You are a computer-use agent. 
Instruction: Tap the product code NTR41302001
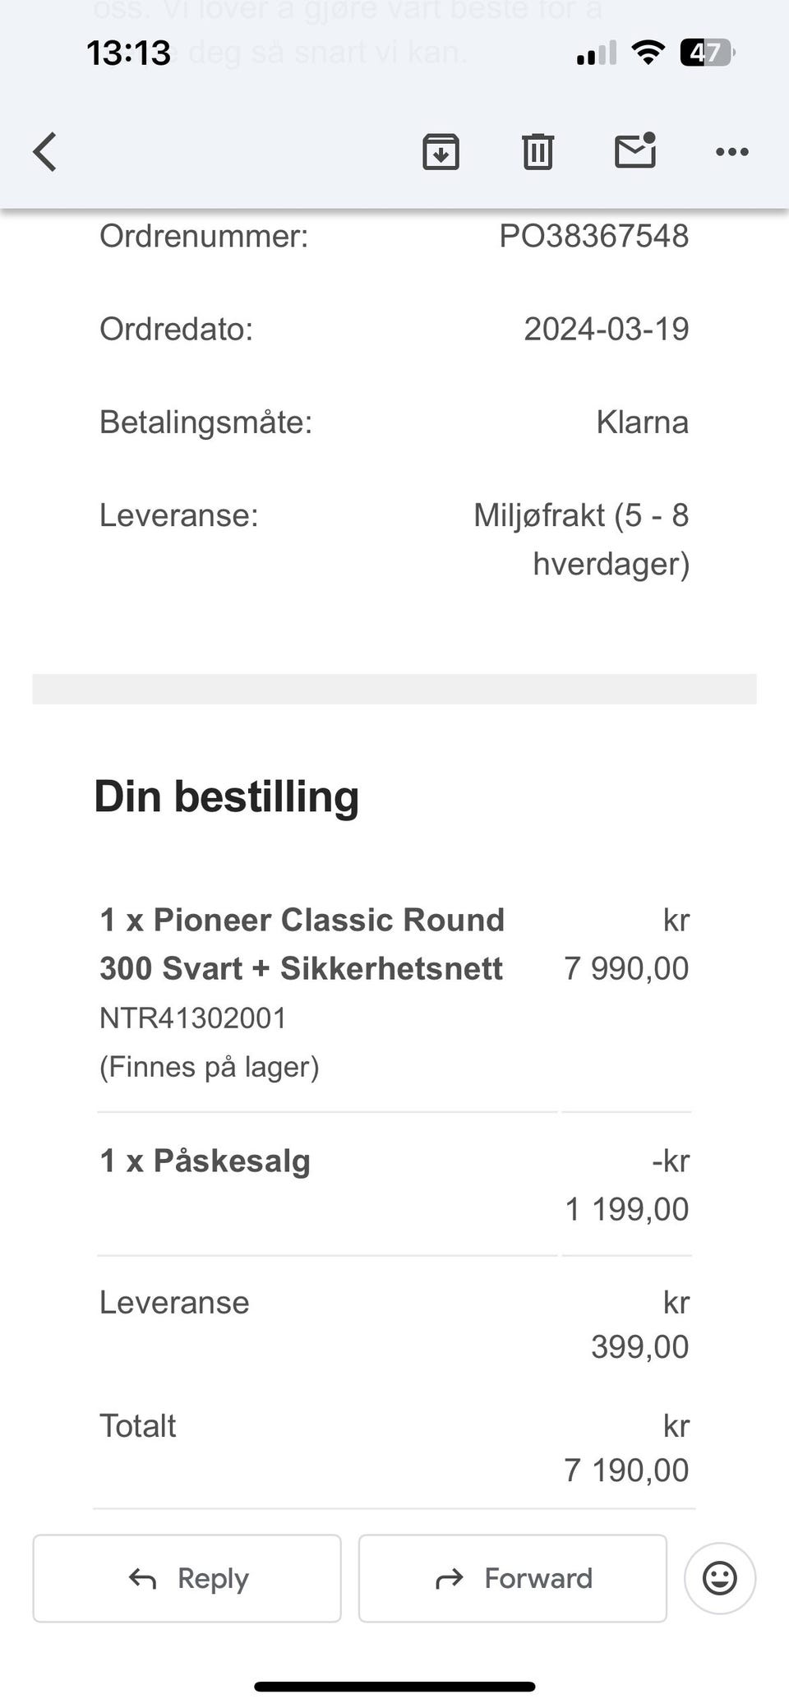point(193,1018)
